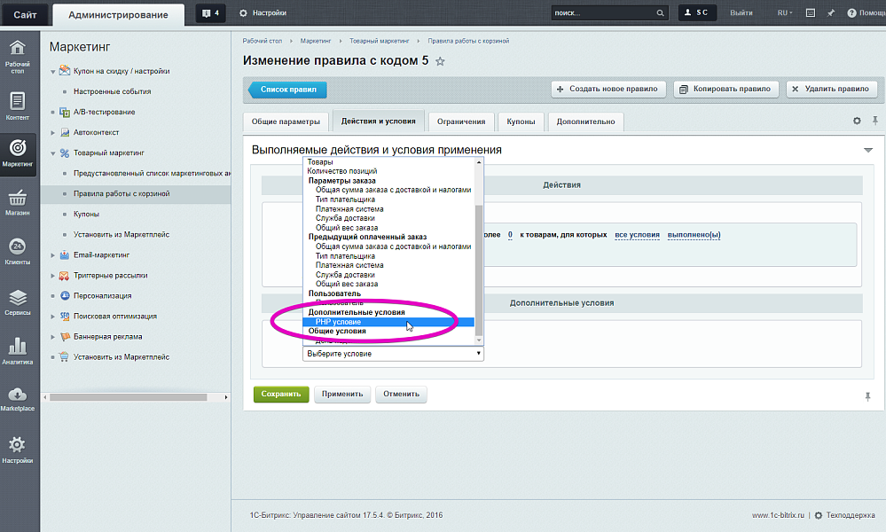Open the Аналитика chart icon
This screenshot has width=886, height=532.
[17, 351]
